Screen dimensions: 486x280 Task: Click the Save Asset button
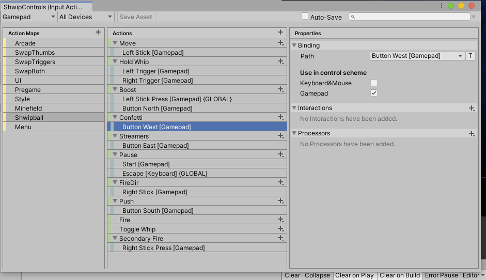click(136, 17)
